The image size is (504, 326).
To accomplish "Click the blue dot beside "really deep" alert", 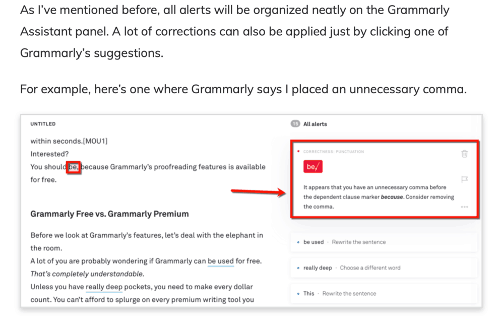I will pyautogui.click(x=298, y=268).
